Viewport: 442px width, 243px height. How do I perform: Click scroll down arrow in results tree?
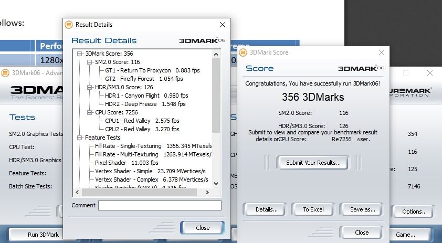[216, 184]
